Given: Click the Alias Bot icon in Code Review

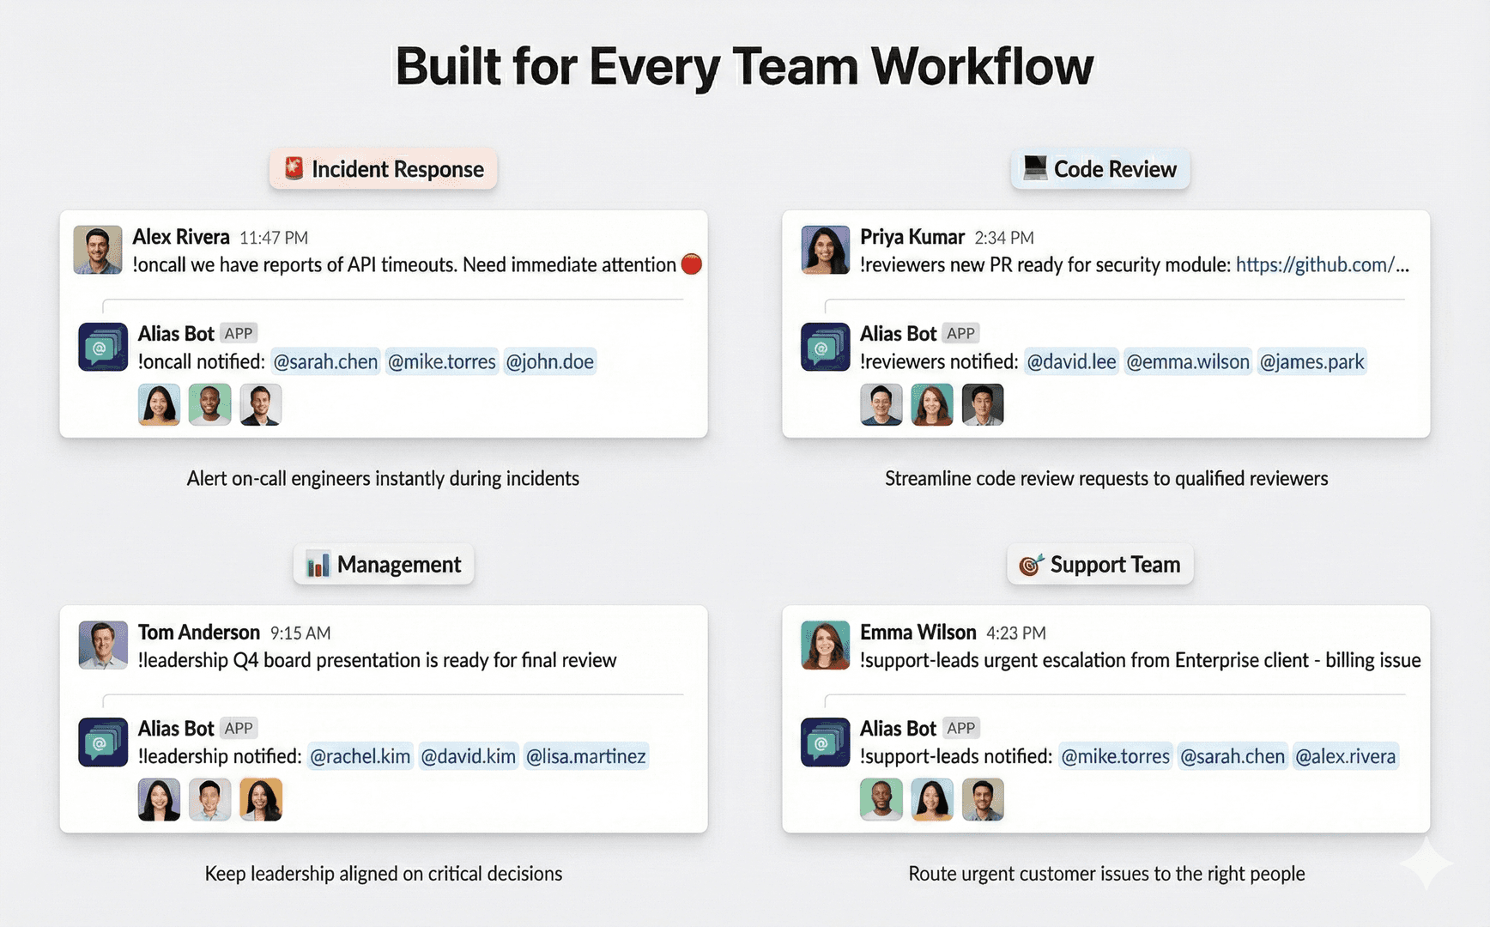Looking at the screenshot, I should point(825,347).
